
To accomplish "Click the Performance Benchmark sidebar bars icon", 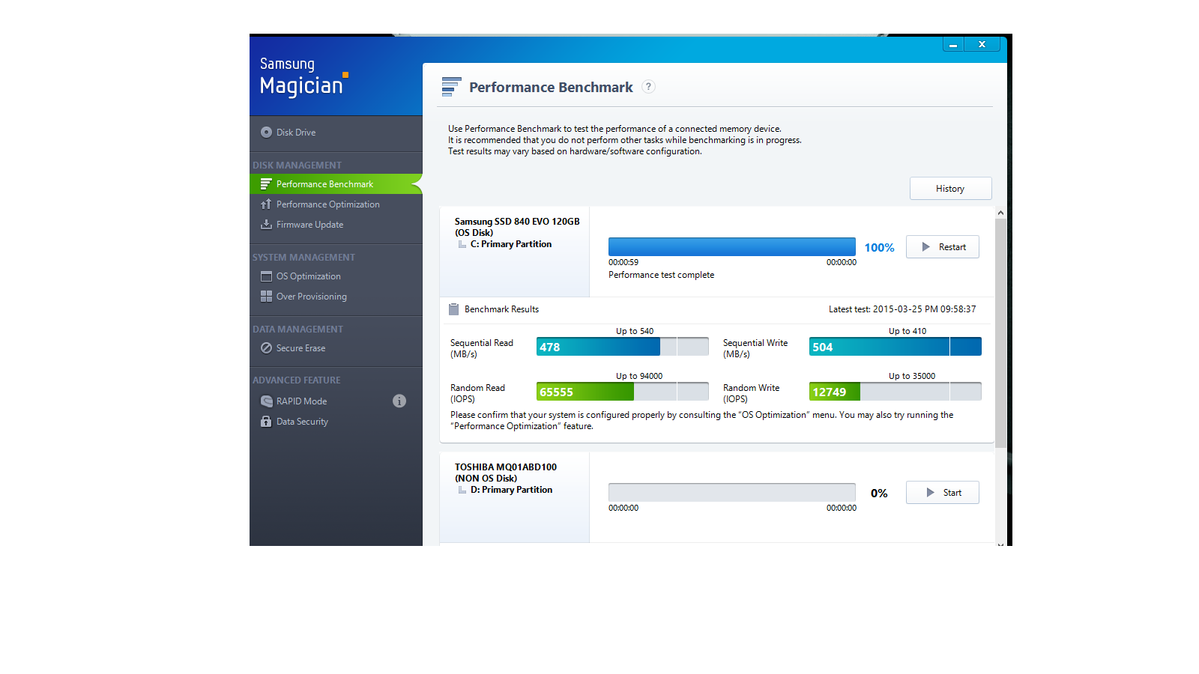I will [x=266, y=184].
